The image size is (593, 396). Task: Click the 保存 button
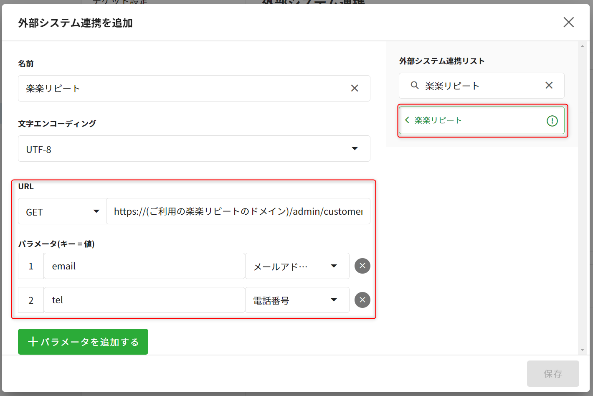[552, 373]
